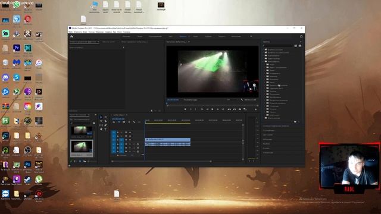Viewport: 381px width, 214px height.
Task: Open Steam desktop shortcut icon
Action: [x=27, y=179]
